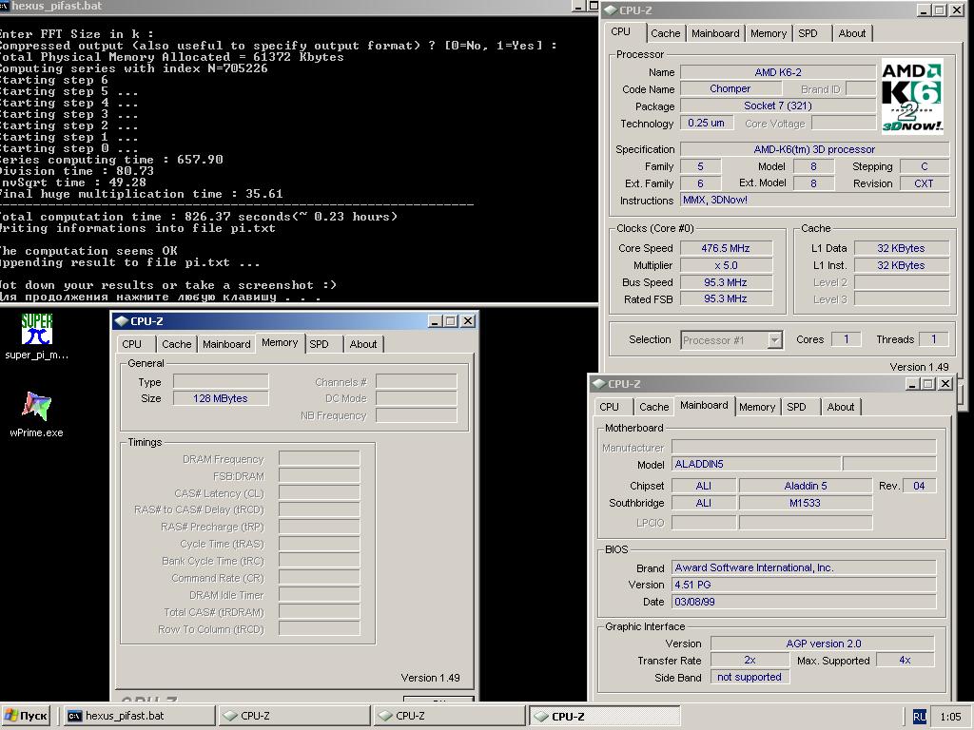Click the 2x transfer rate value
The image size is (974, 730).
(750, 661)
